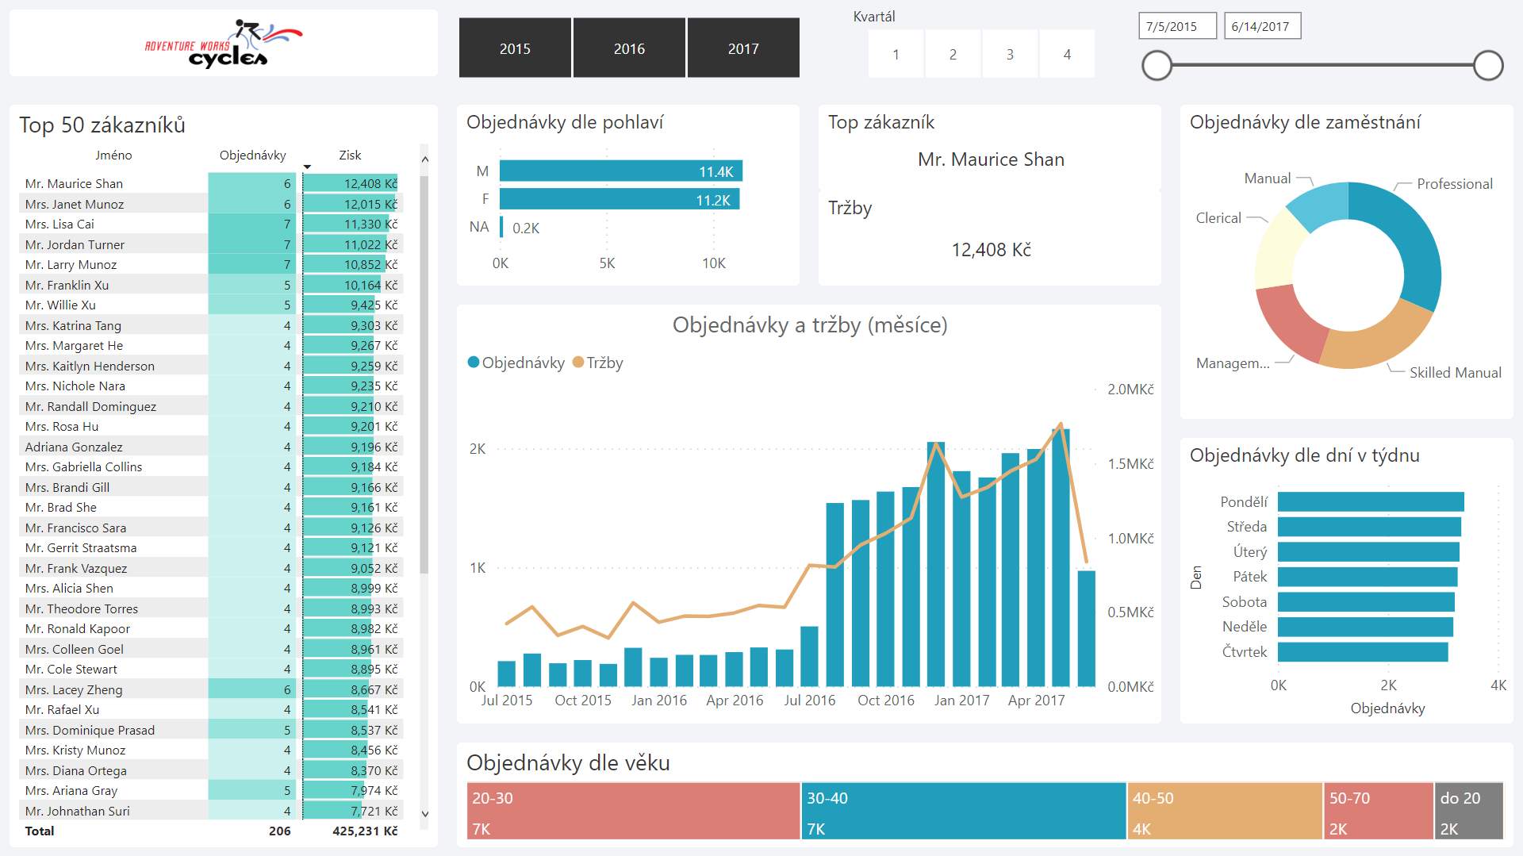Click the tallest monthly orders bar
Viewport: 1523px width, 856px height.
click(x=1061, y=558)
